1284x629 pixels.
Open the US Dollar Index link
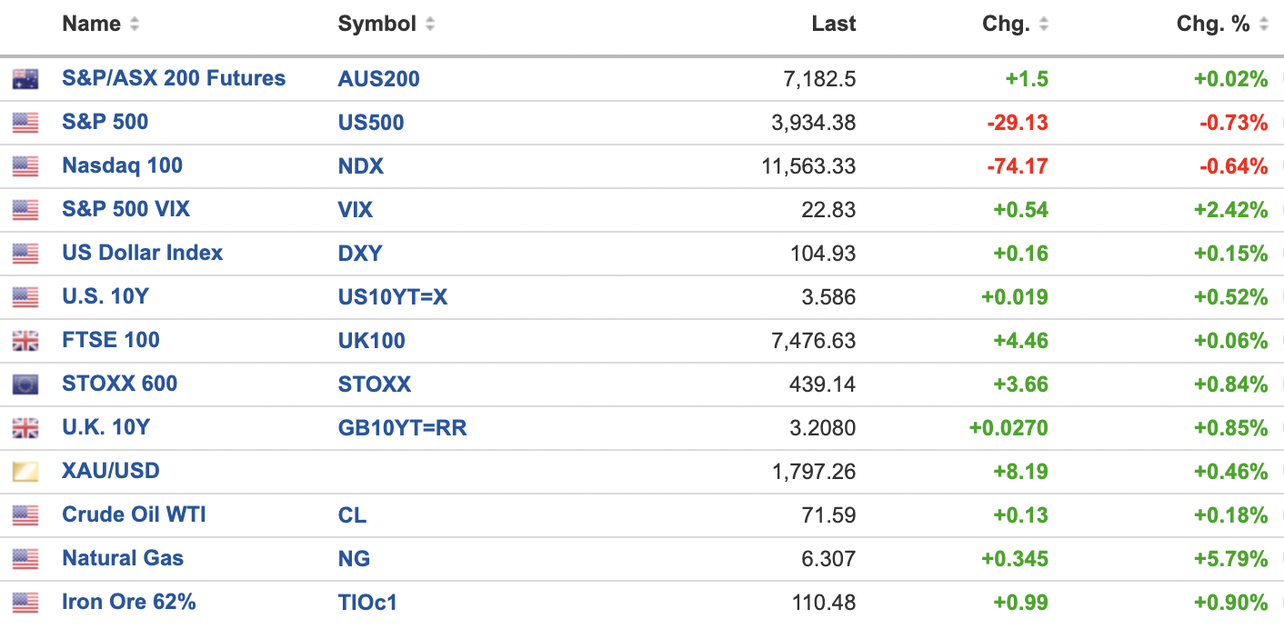[x=142, y=253]
